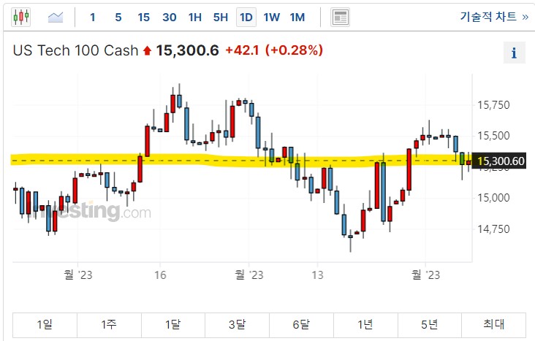Show the 6달 time range
This screenshot has width=535, height=341.
pos(301,324)
